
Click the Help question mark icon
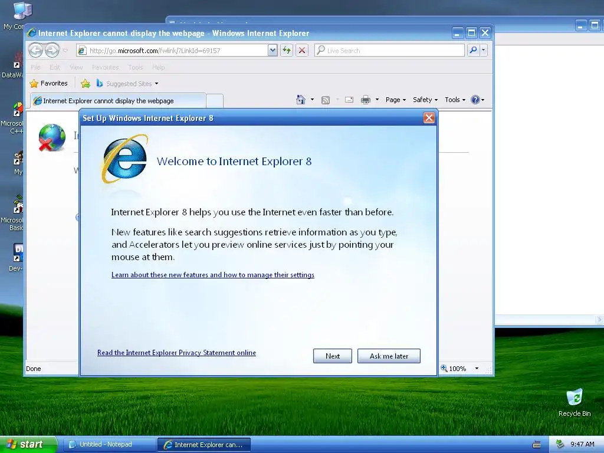[475, 100]
